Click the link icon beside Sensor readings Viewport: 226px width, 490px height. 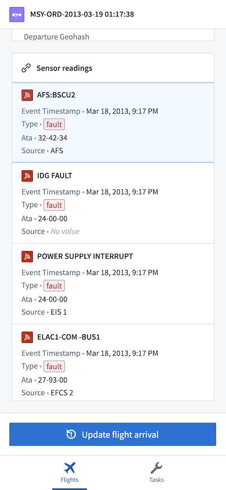coord(26,68)
